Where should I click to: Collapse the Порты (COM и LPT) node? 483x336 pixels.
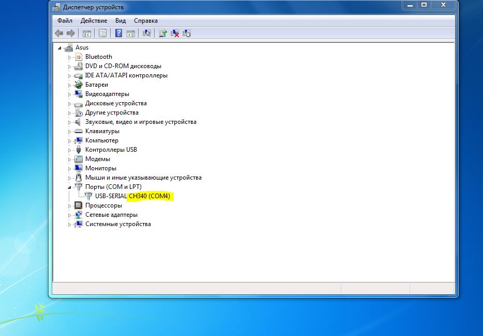coord(69,187)
